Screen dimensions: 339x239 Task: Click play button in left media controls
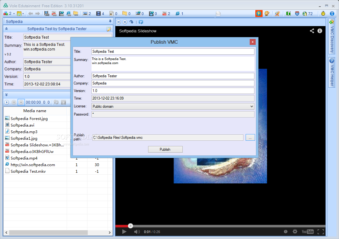pyautogui.click(x=7, y=102)
